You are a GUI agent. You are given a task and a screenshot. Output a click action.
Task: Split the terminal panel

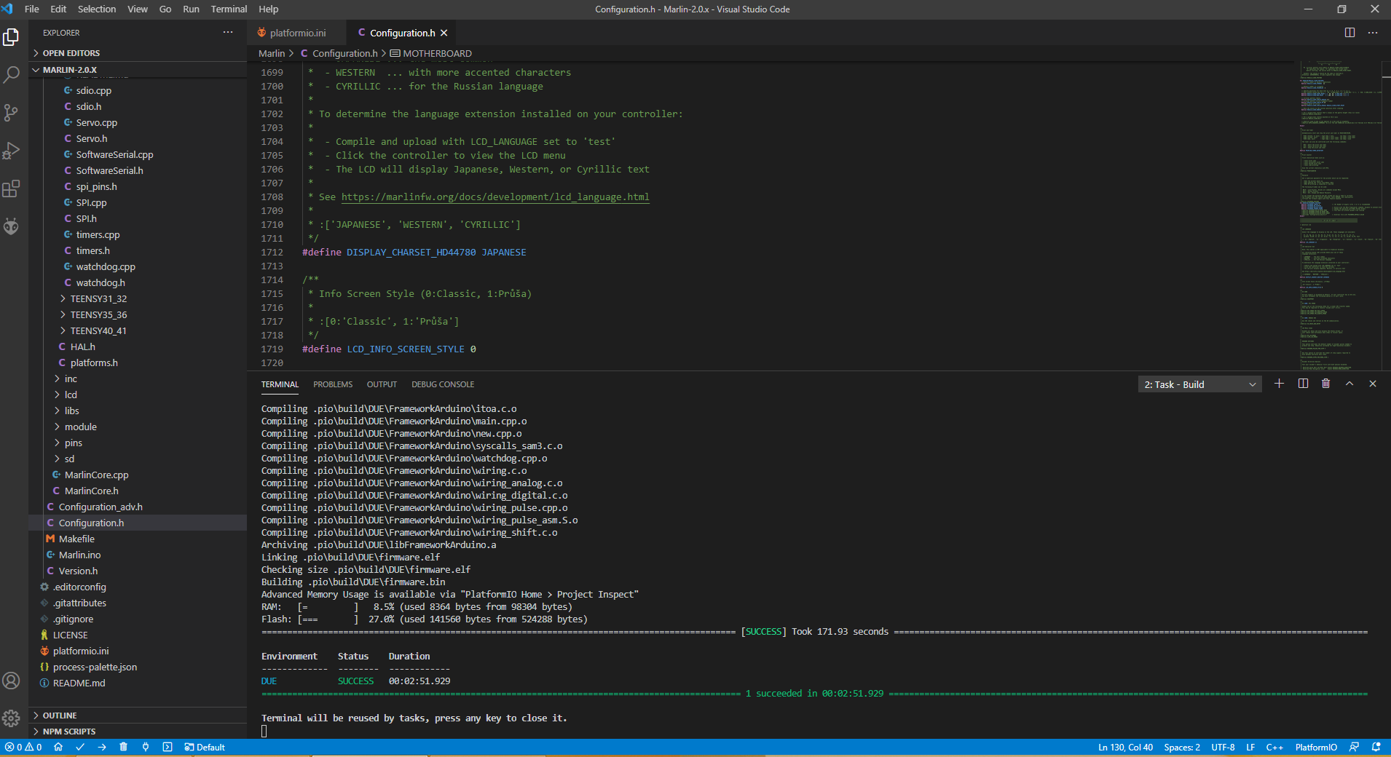click(1303, 384)
